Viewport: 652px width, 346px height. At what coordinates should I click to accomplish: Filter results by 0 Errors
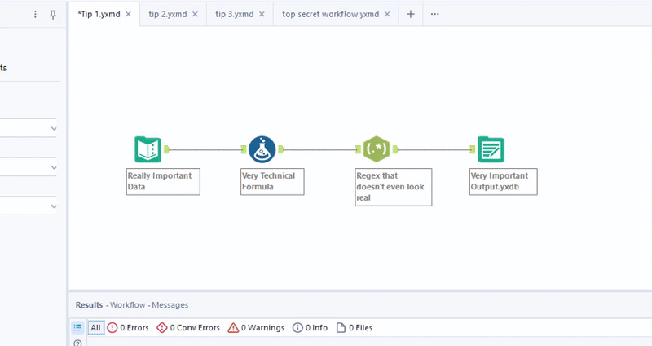point(128,328)
